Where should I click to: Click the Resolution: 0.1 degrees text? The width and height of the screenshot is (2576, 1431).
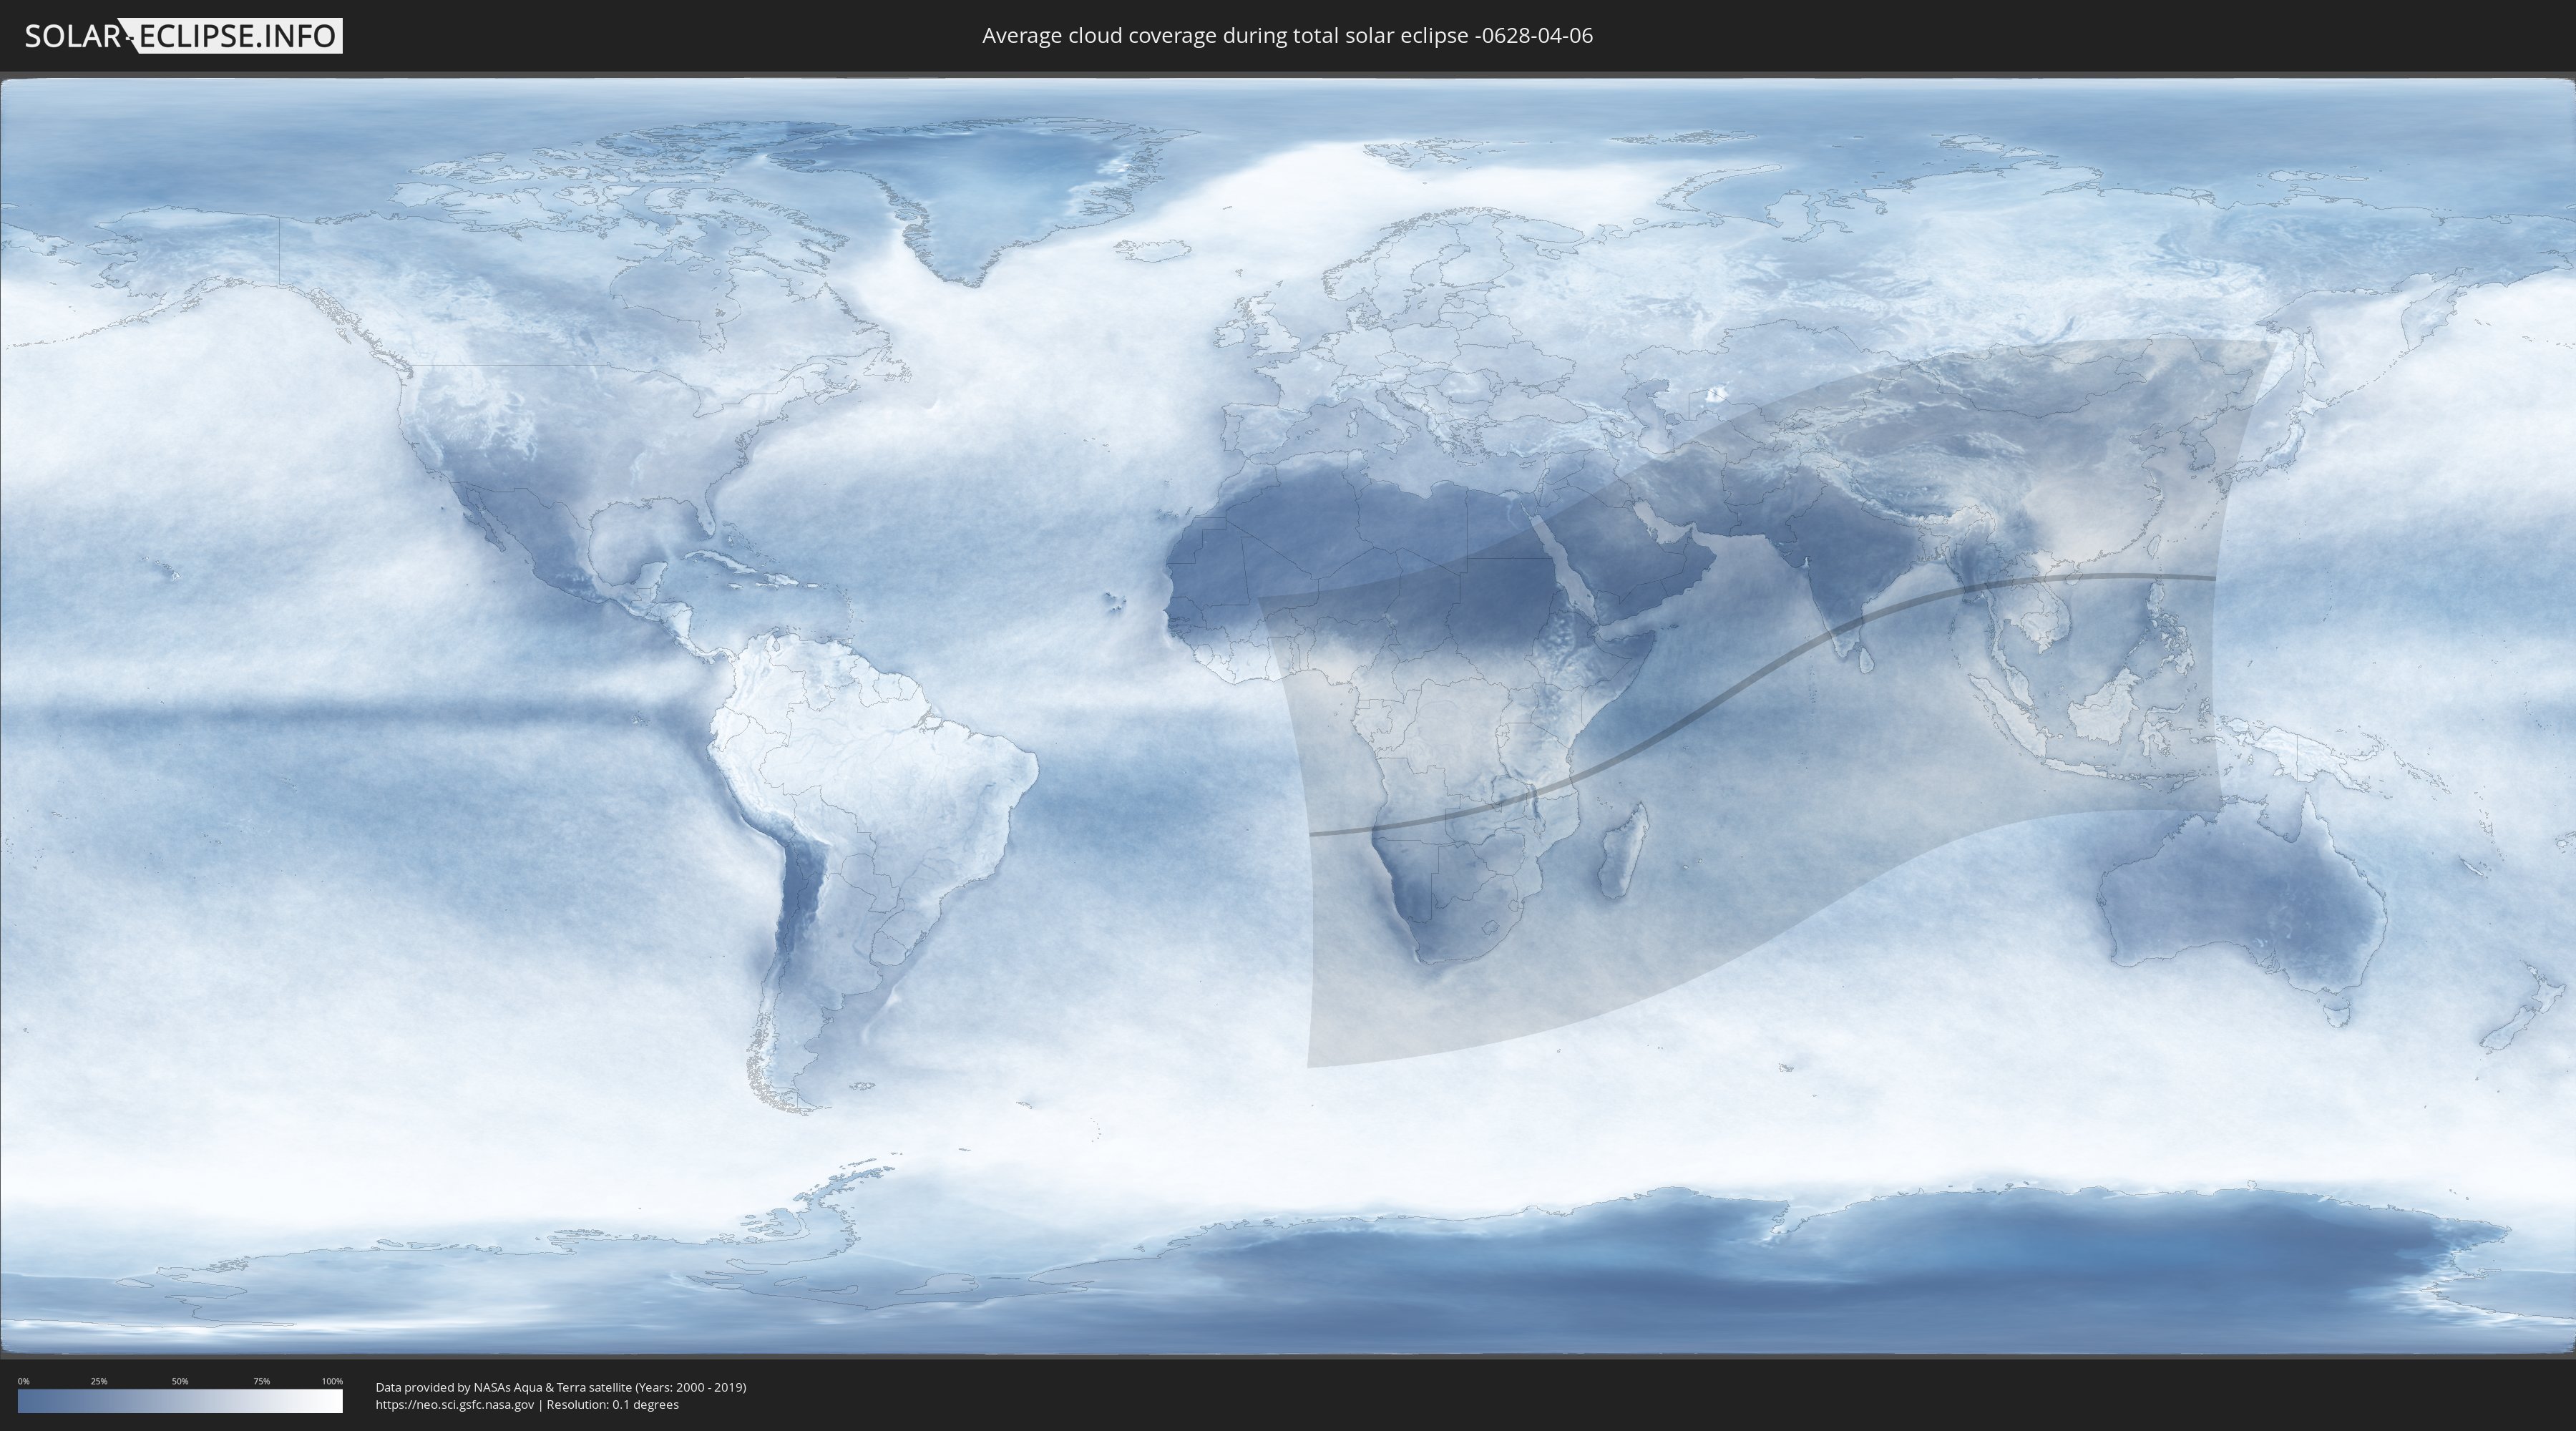pos(612,1404)
